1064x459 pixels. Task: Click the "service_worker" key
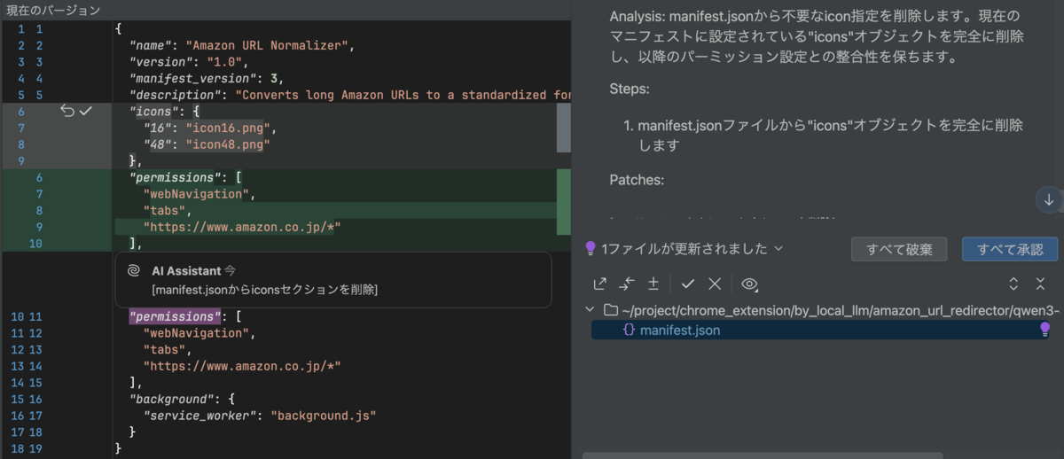pos(199,415)
